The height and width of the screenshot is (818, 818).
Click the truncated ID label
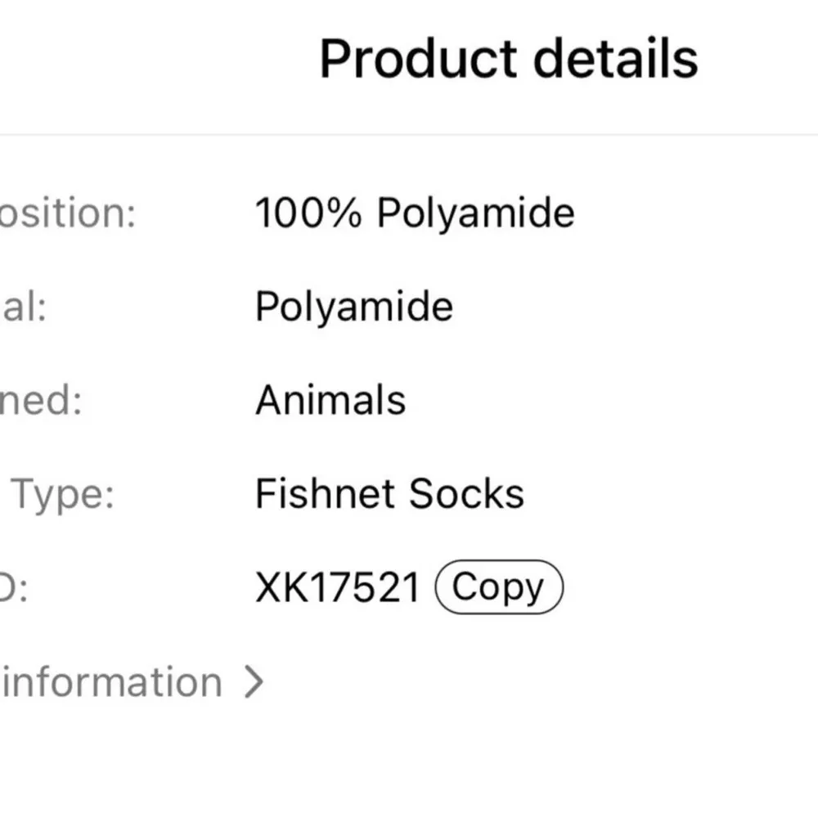14,587
